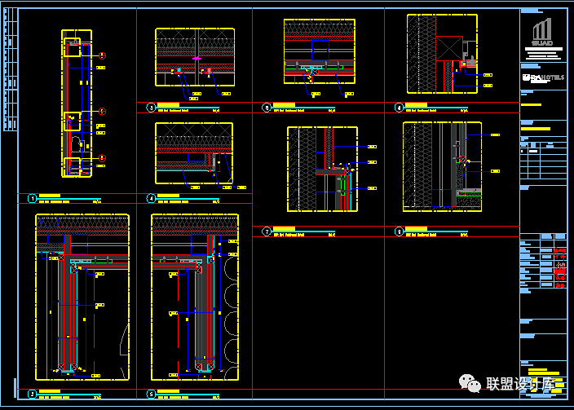Click the middle red callout circle on detail 1
574x410 pixels.
pos(103,111)
